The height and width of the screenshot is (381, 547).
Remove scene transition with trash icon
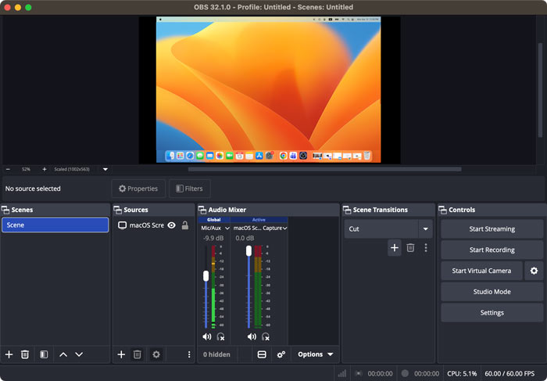point(410,247)
